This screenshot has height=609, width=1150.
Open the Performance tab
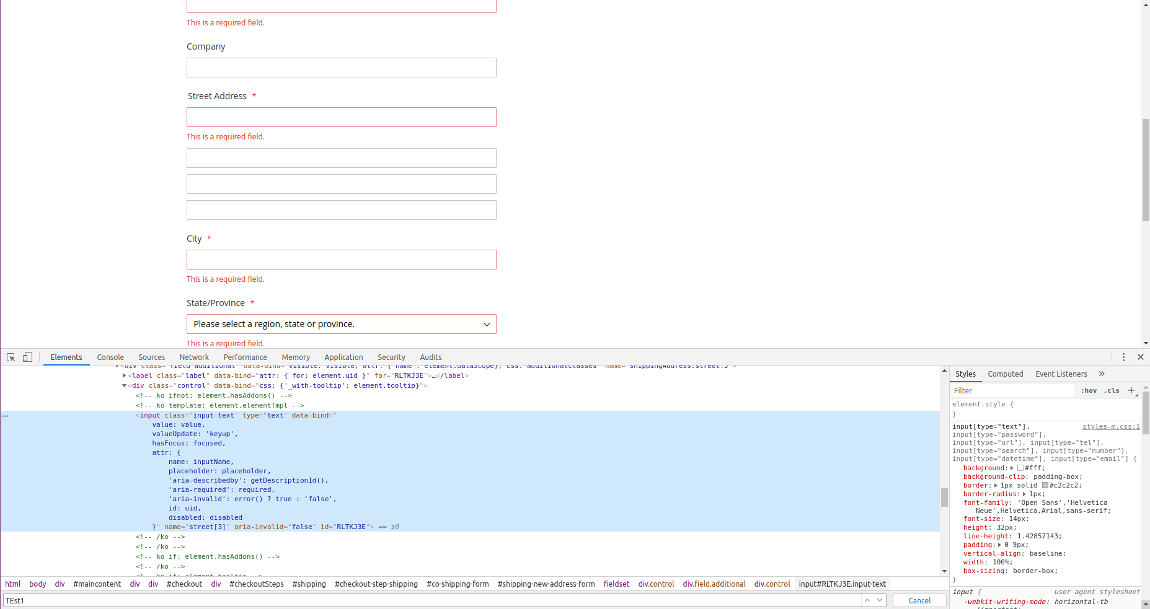coord(245,357)
